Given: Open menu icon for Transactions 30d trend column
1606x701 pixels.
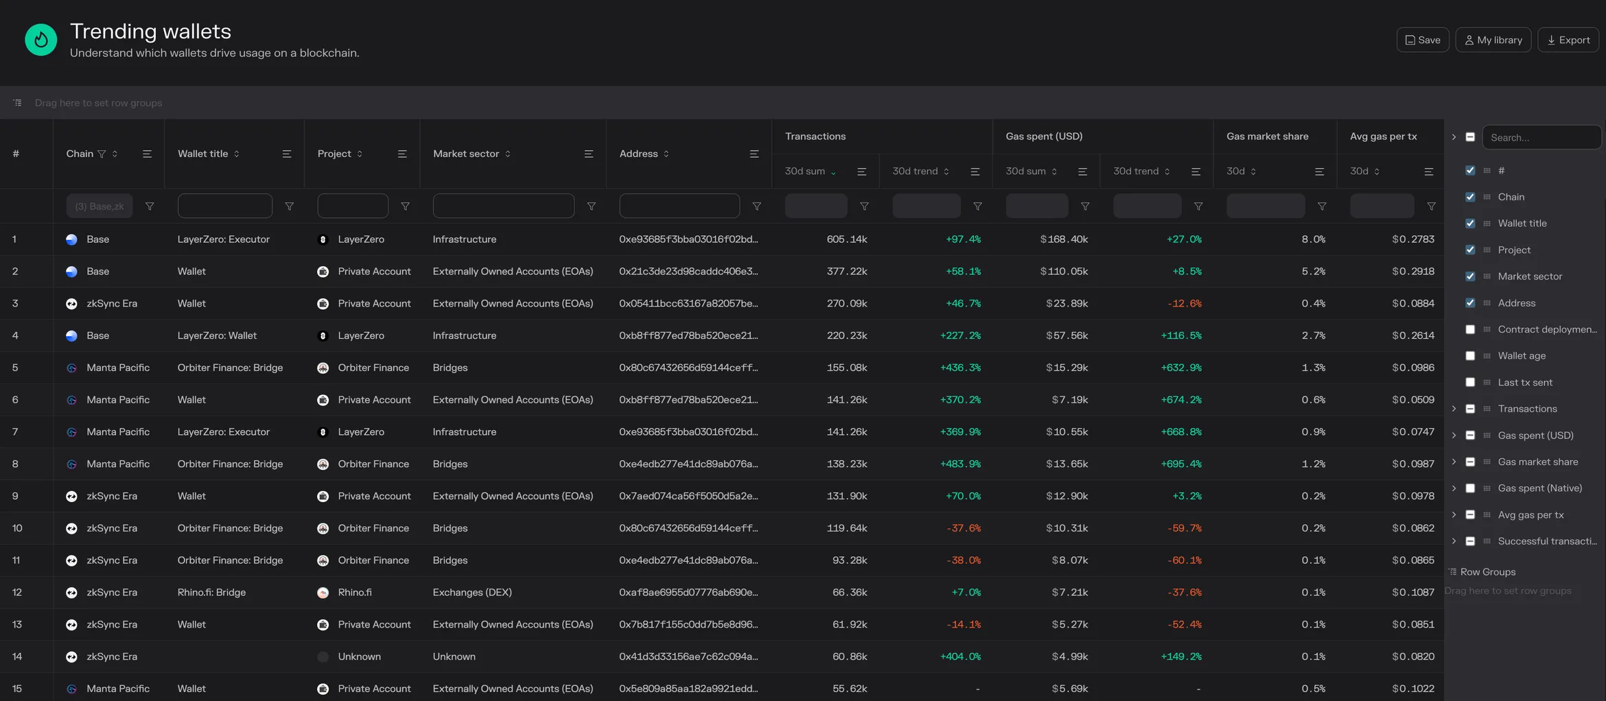Looking at the screenshot, I should tap(975, 171).
